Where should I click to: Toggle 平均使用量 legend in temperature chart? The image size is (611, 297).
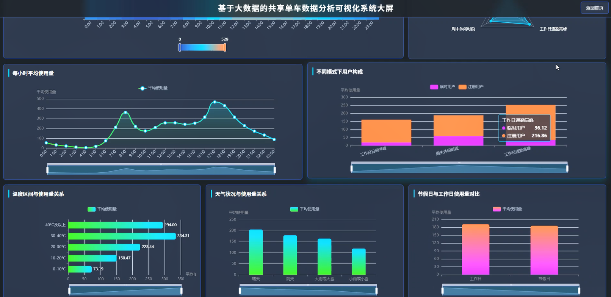102,209
